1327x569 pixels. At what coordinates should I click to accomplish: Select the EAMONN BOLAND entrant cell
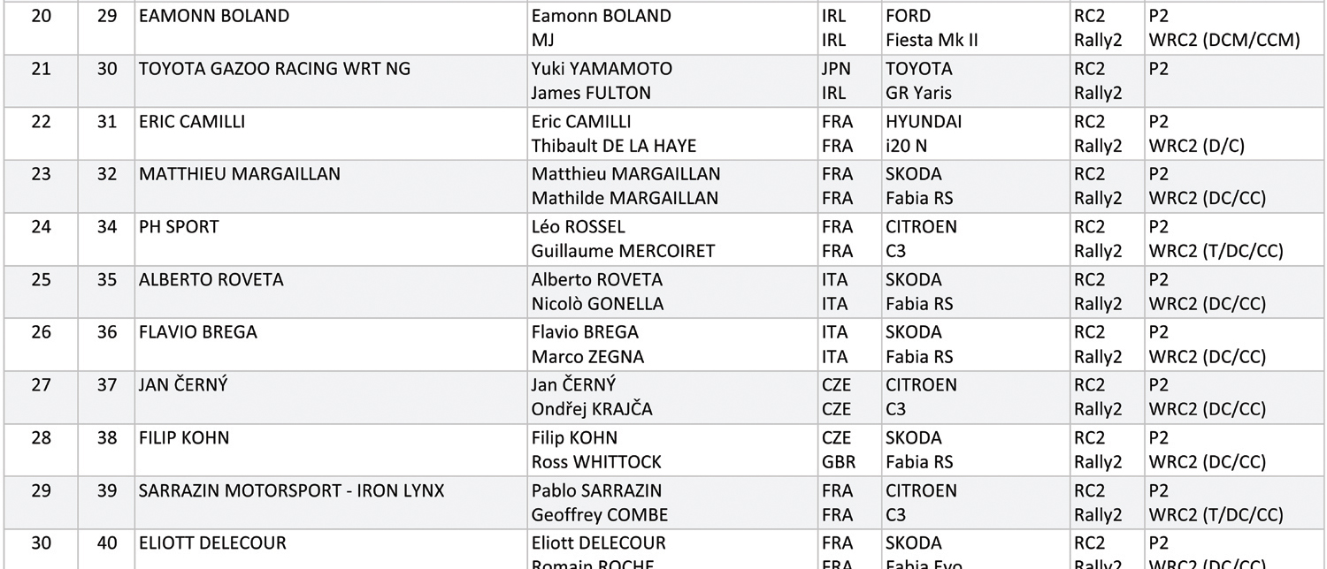coord(214,16)
